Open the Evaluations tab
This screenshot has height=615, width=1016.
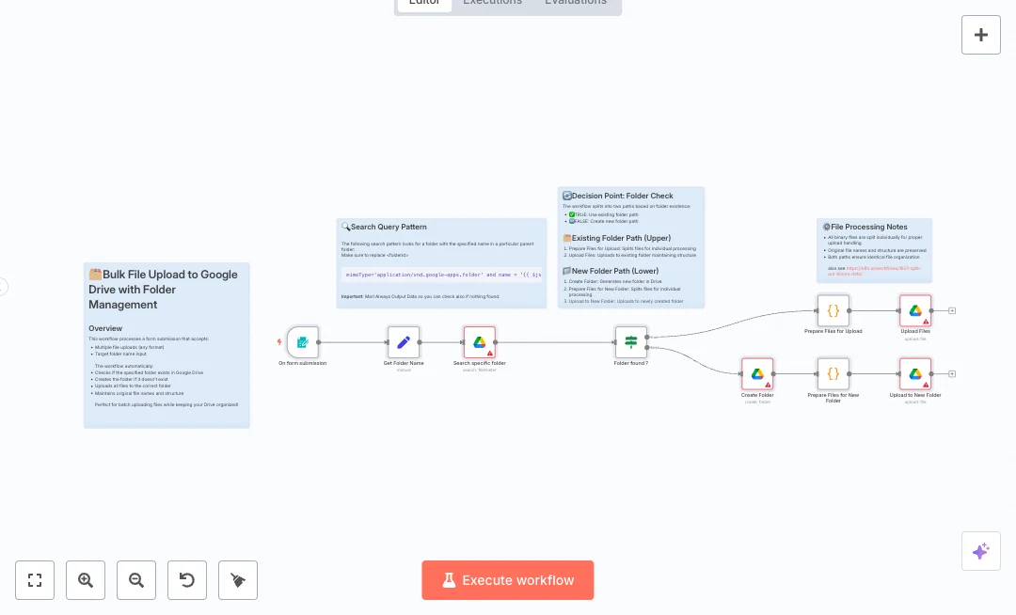click(576, 3)
